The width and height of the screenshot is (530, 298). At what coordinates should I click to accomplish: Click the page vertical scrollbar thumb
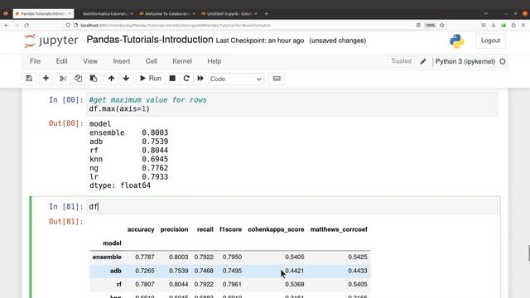point(528,253)
